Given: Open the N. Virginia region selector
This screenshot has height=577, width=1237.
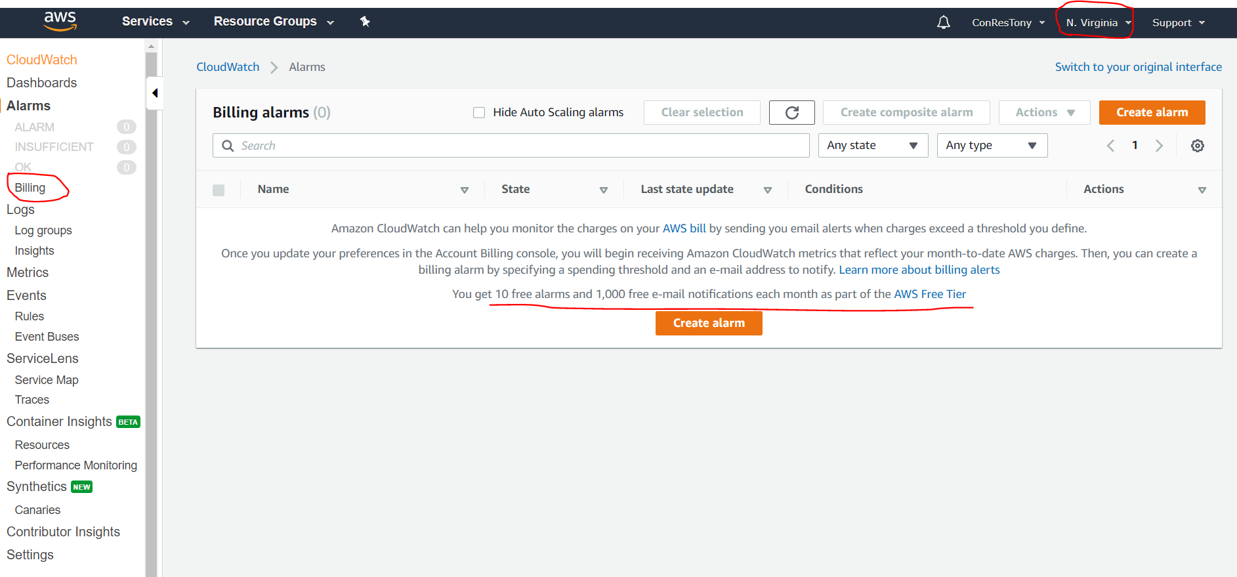Looking at the screenshot, I should coord(1098,22).
